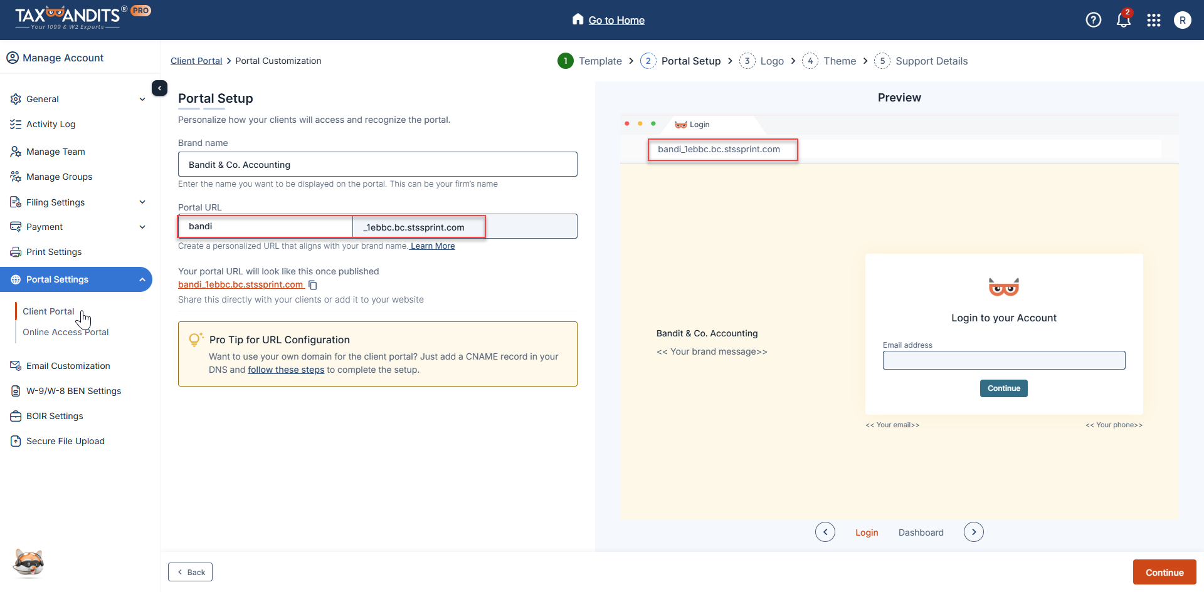Open the Learn More link
Image resolution: width=1204 pixels, height=592 pixels.
(x=433, y=246)
